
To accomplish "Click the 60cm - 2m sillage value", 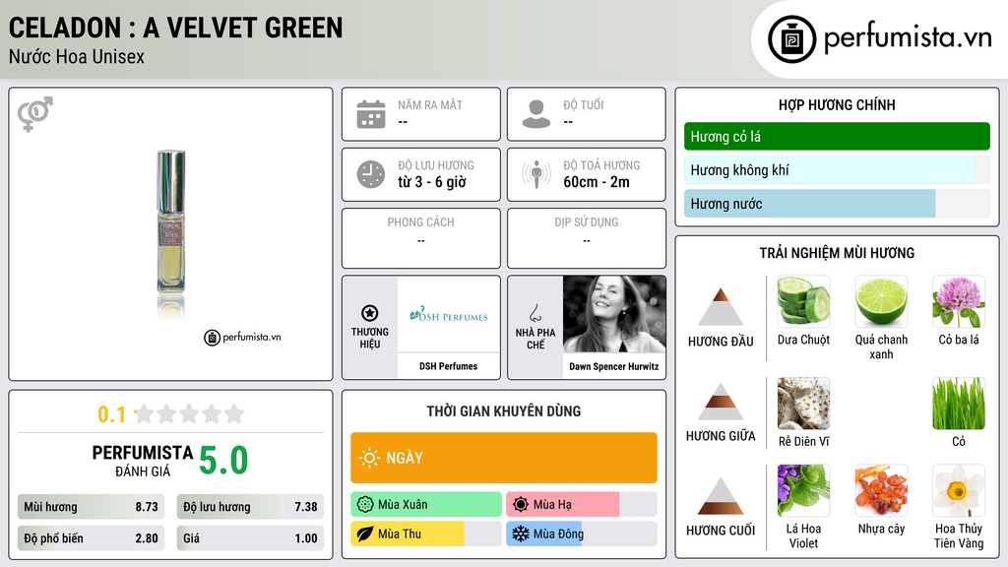I will click(597, 182).
